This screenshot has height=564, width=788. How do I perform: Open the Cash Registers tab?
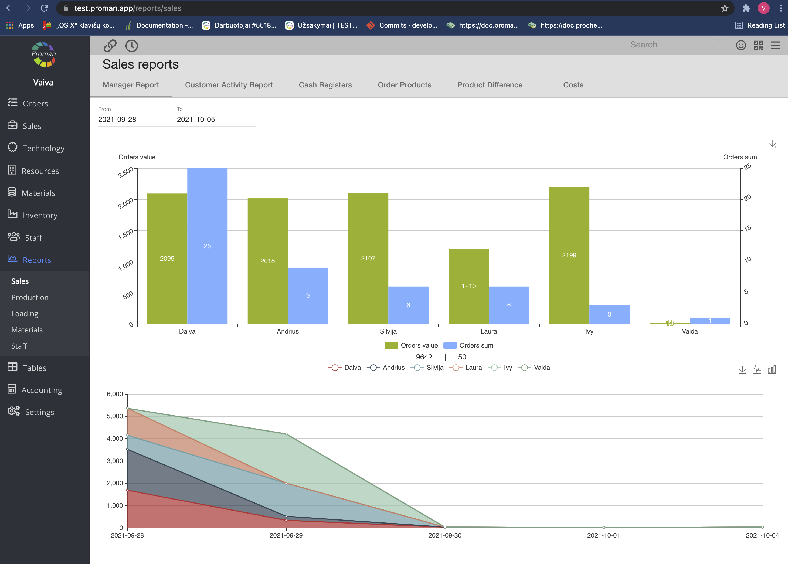(325, 85)
